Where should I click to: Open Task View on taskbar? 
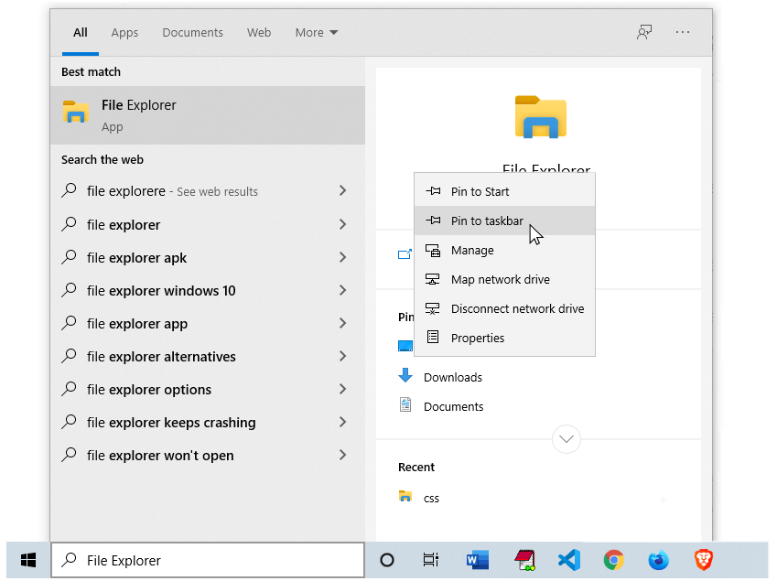coord(431,560)
